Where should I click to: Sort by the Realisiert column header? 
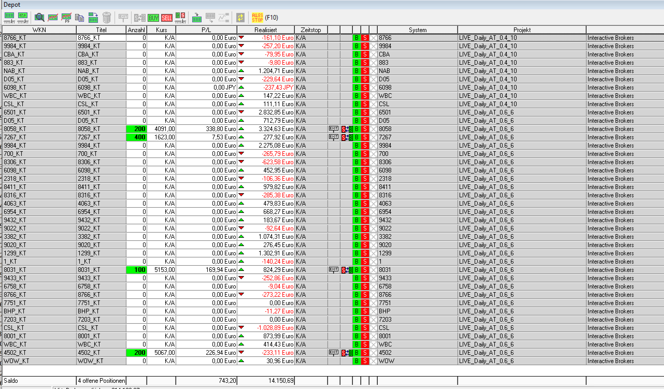pyautogui.click(x=265, y=30)
